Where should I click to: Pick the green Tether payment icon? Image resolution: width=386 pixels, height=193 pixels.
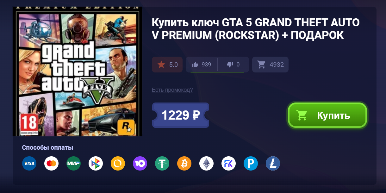coord(162,164)
